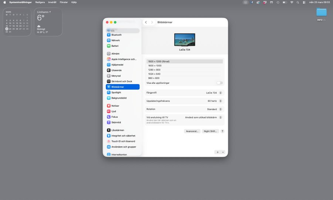Click the Wi-Fi icon in menu bar
Screen dimensions: 333x200
click(x=292, y=2)
